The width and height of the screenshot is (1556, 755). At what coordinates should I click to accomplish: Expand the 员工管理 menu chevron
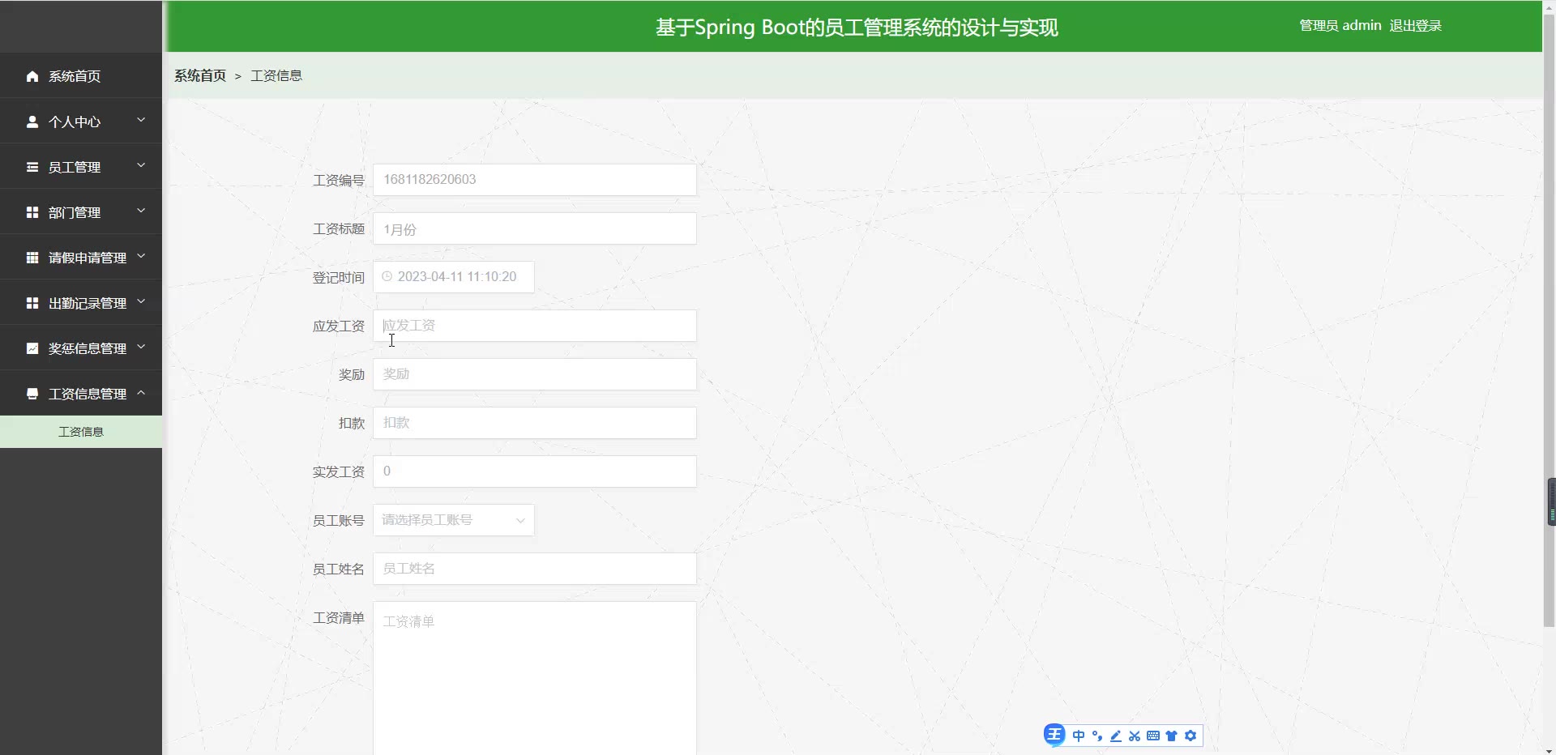pos(141,165)
